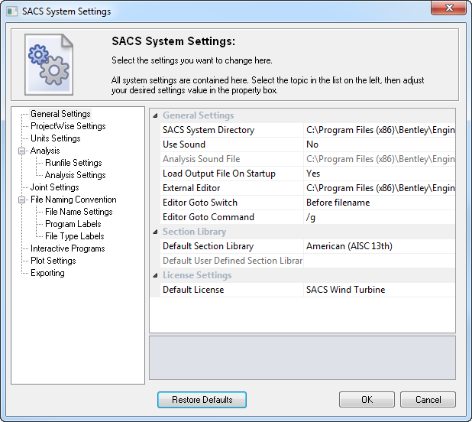Collapse the File Naming Convention node
The height and width of the screenshot is (422, 472).
[23, 200]
